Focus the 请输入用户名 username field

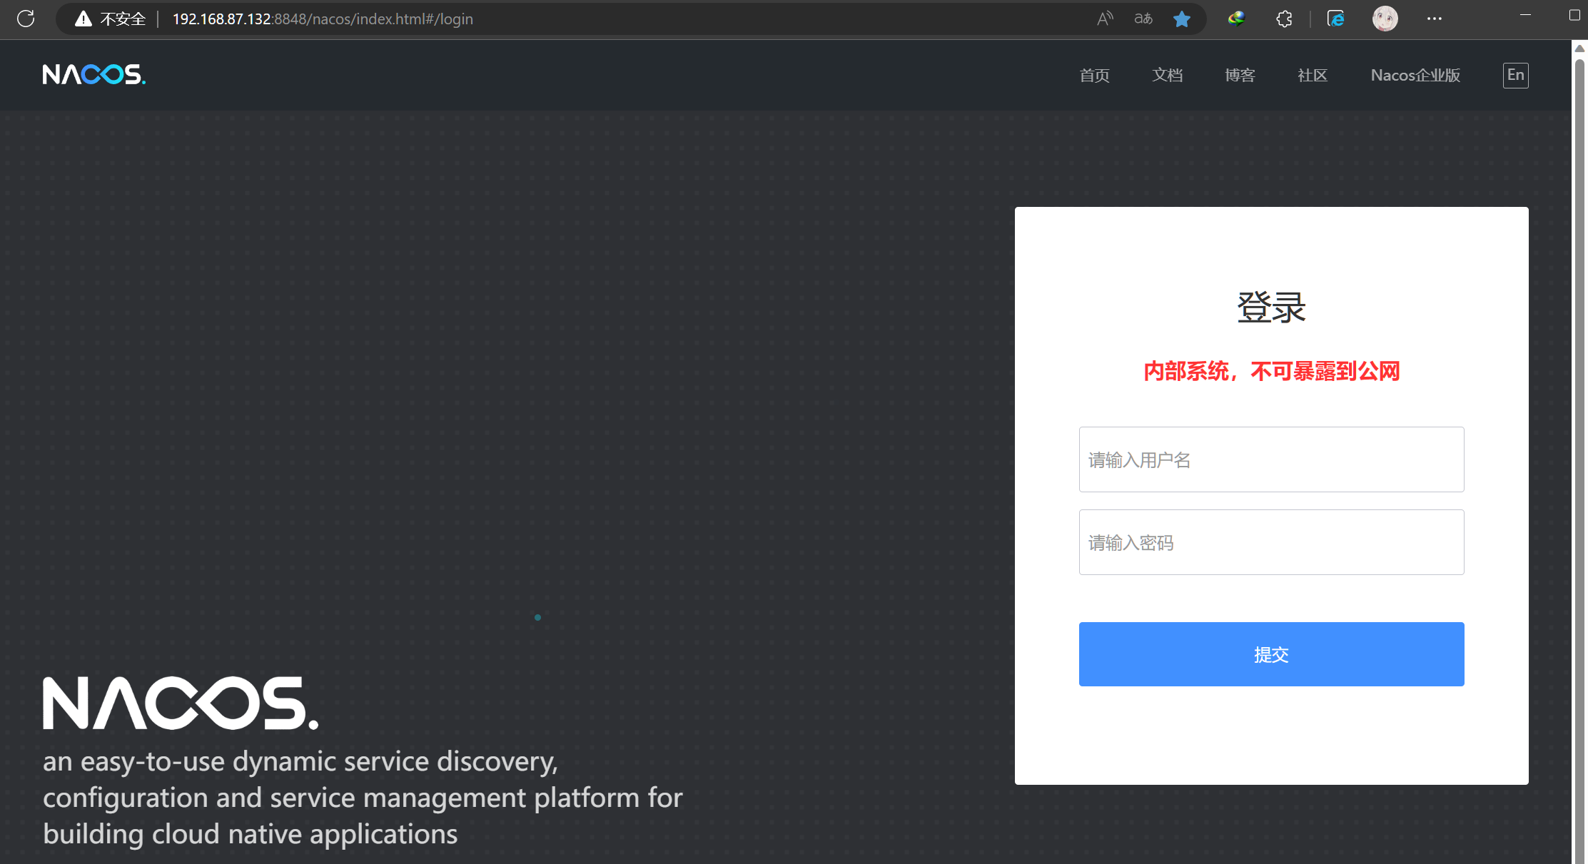1271,459
